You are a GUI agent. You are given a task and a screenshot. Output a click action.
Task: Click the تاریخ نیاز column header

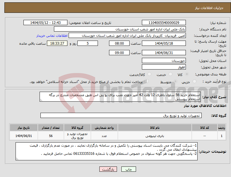click(x=24, y=128)
